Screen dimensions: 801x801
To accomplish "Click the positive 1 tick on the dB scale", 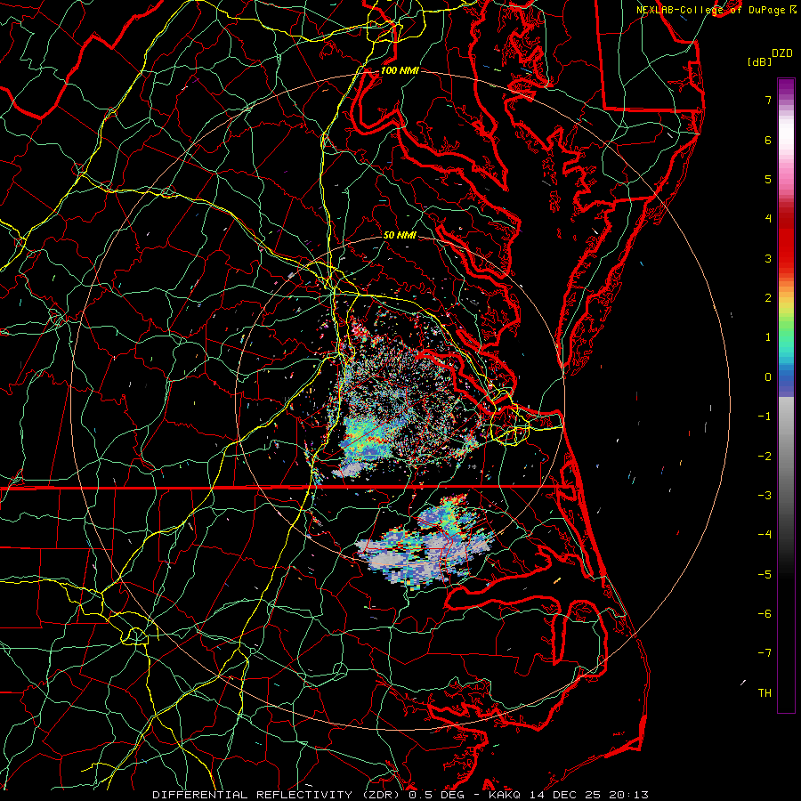I will 768,337.
